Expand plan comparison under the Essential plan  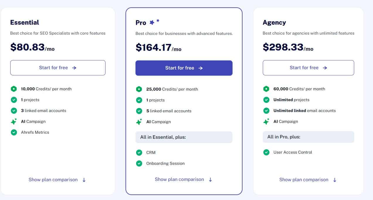click(x=57, y=180)
